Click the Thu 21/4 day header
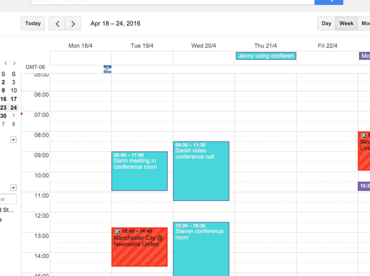 pyautogui.click(x=265, y=46)
